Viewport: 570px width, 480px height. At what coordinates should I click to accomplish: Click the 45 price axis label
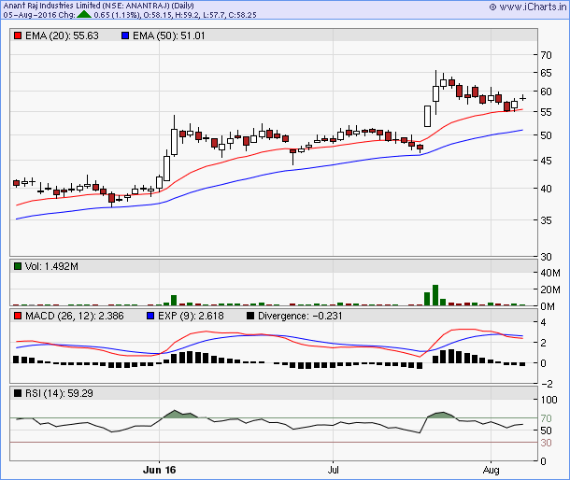point(546,161)
